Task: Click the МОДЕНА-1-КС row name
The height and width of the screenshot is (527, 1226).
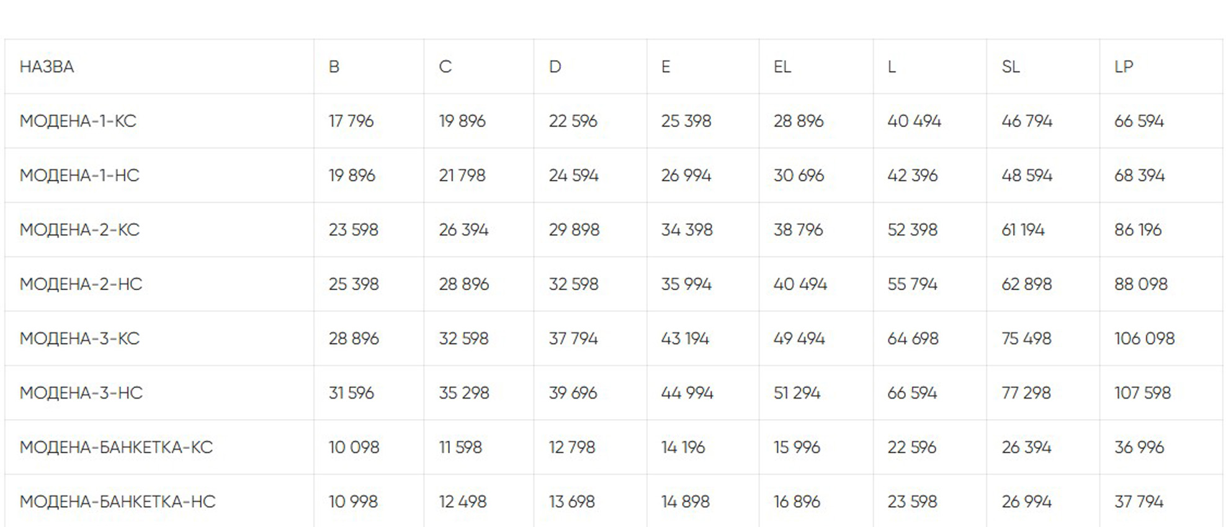Action: tap(78, 121)
